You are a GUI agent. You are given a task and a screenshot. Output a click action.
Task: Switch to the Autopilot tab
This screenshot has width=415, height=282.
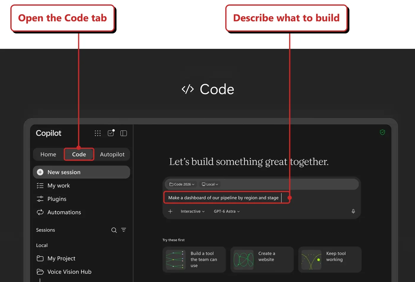(x=112, y=154)
